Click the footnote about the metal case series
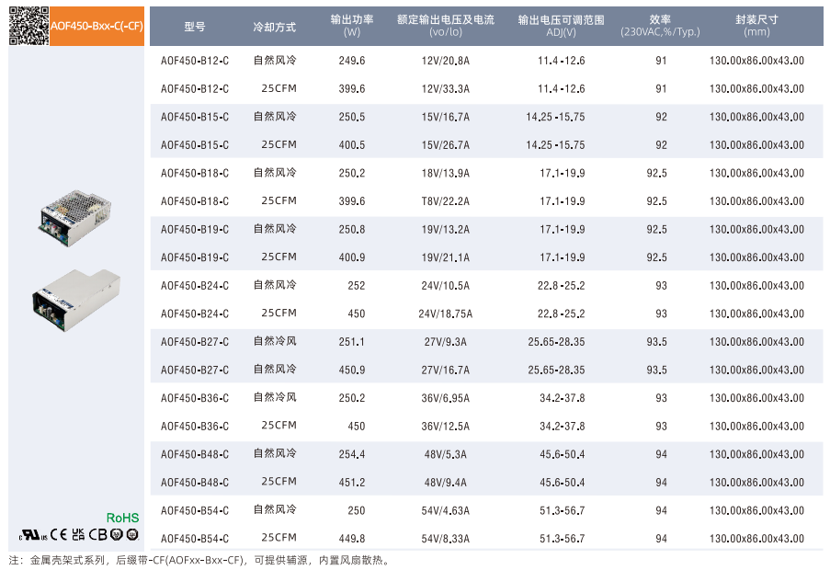Image resolution: width=830 pixels, height=570 pixels. pos(199,560)
